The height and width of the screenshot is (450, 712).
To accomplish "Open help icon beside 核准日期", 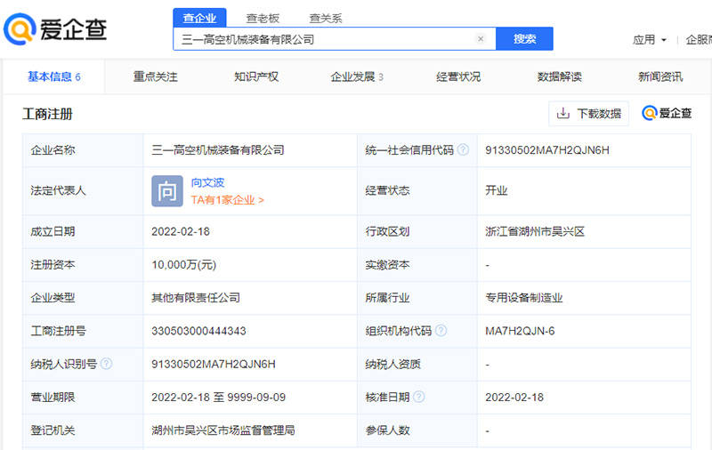I will click(418, 397).
